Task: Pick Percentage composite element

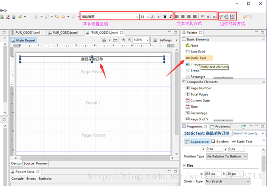Action: point(197,113)
